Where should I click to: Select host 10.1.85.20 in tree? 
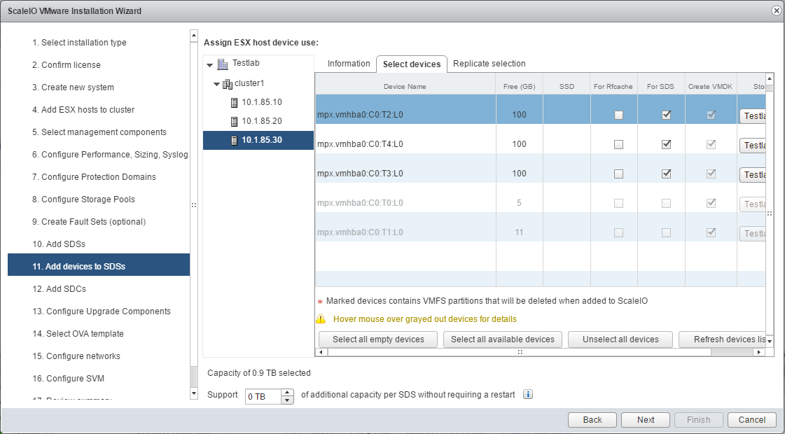pyautogui.click(x=262, y=121)
